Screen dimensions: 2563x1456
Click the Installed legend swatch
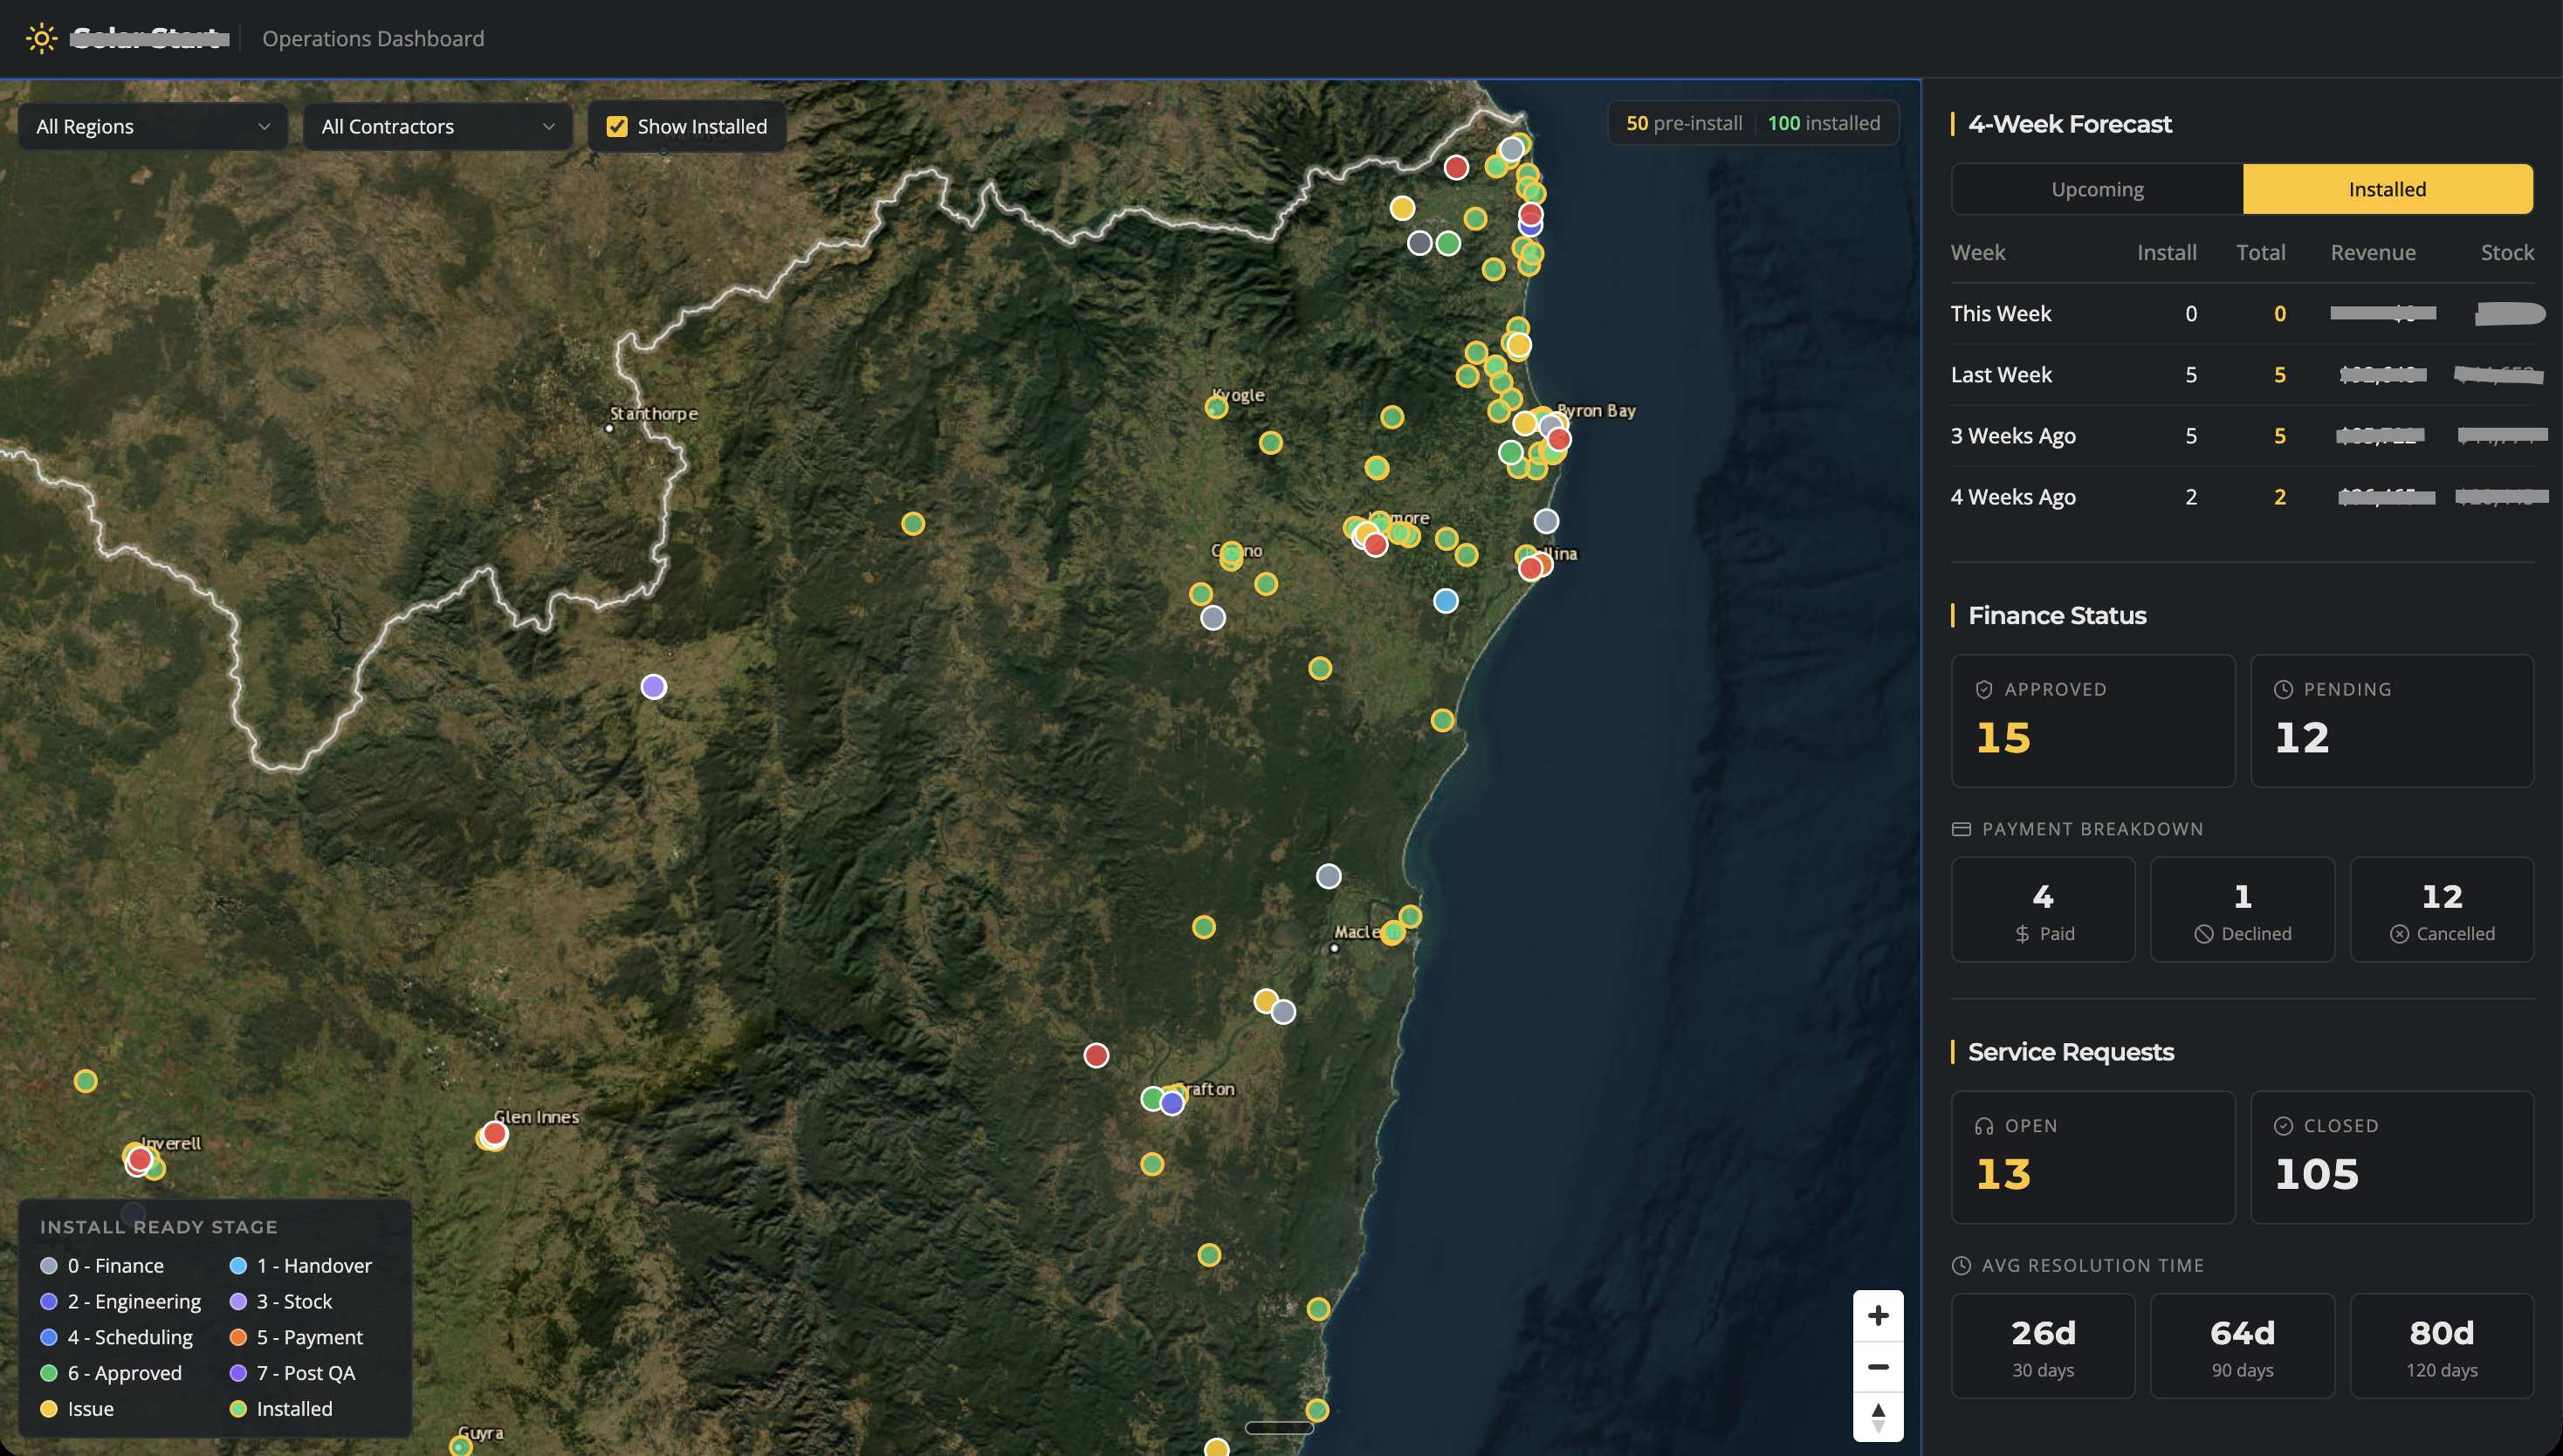[238, 1409]
